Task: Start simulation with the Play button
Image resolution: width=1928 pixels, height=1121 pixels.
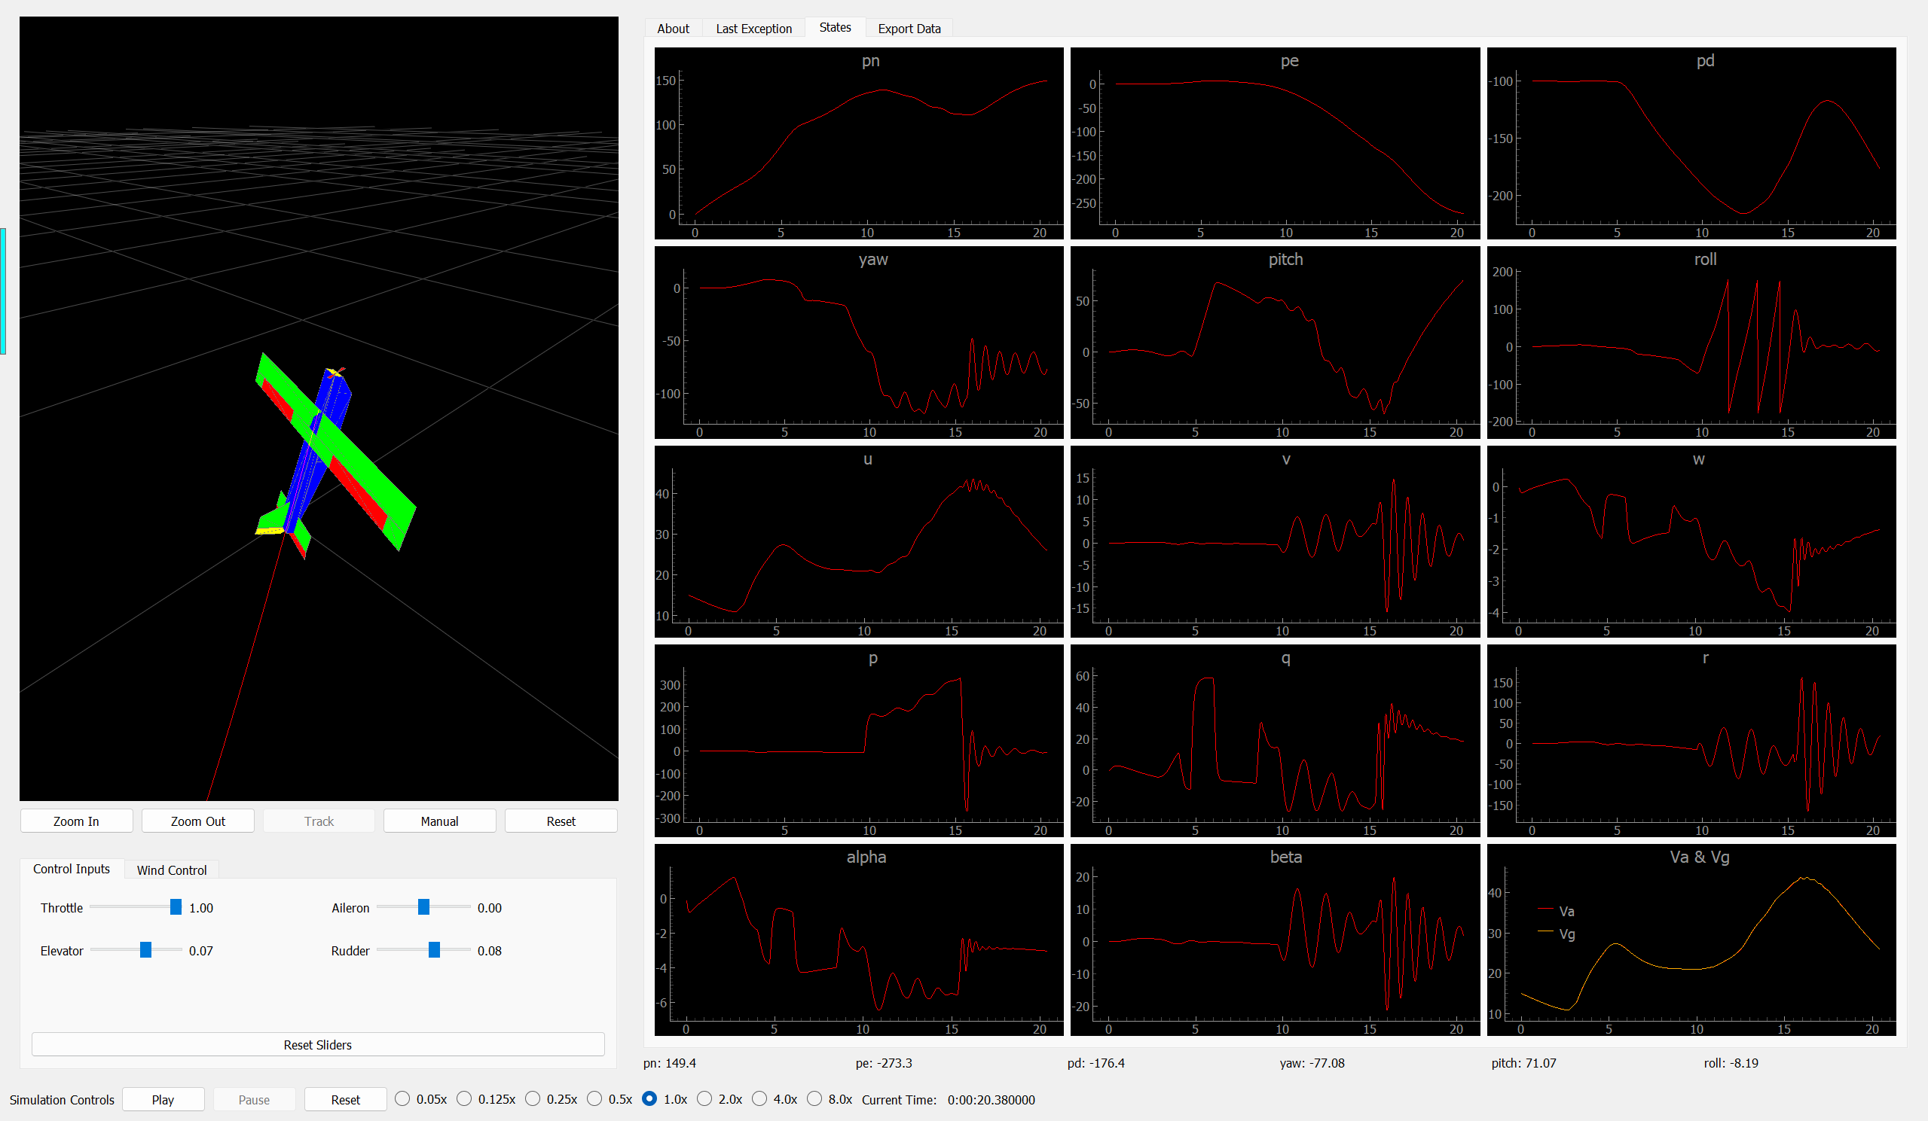Action: pos(162,1099)
